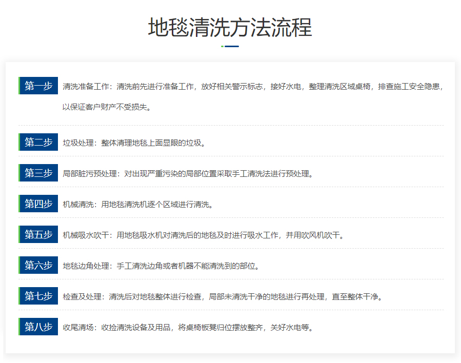Select the 第六步 step badge
Screen dimensions: 461x363
(38, 266)
